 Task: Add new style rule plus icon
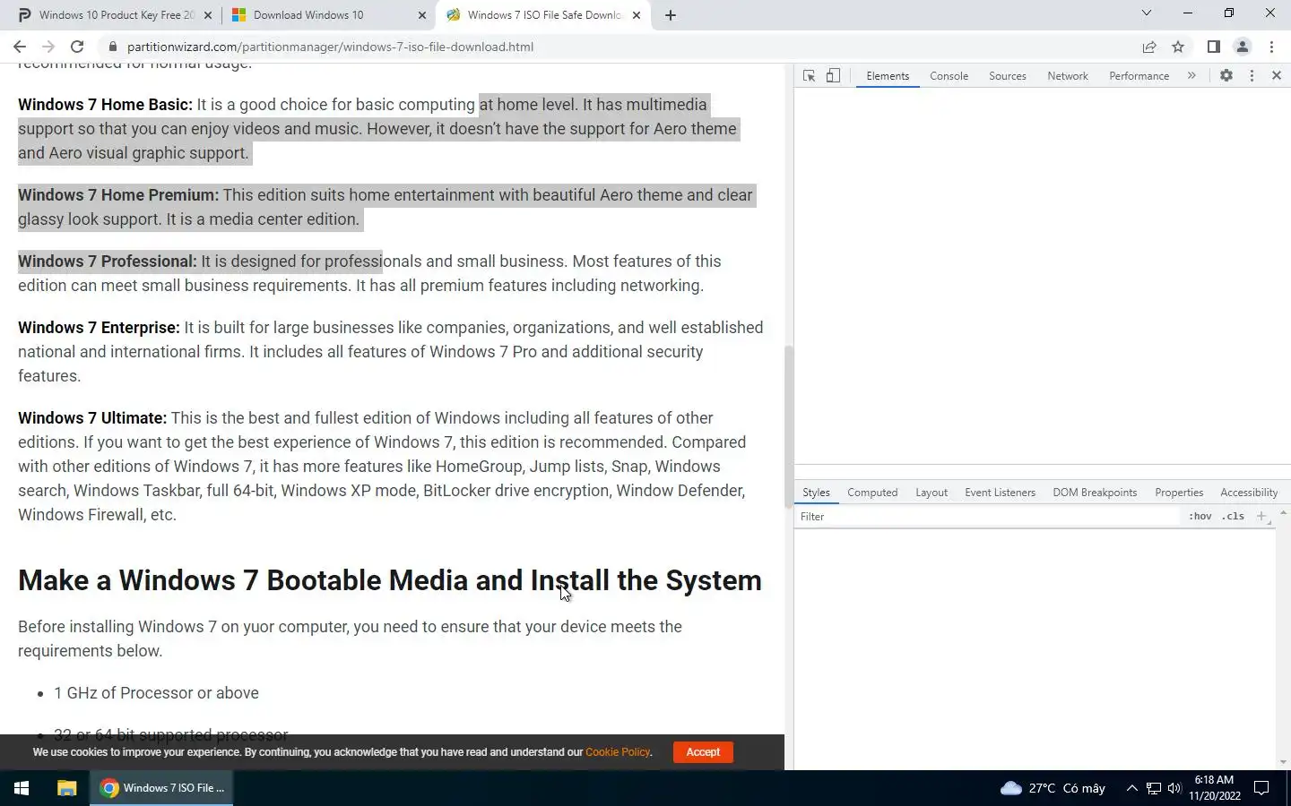pyautogui.click(x=1261, y=516)
